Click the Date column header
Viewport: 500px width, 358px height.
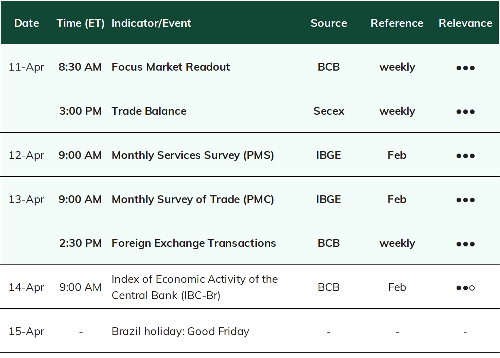point(26,23)
